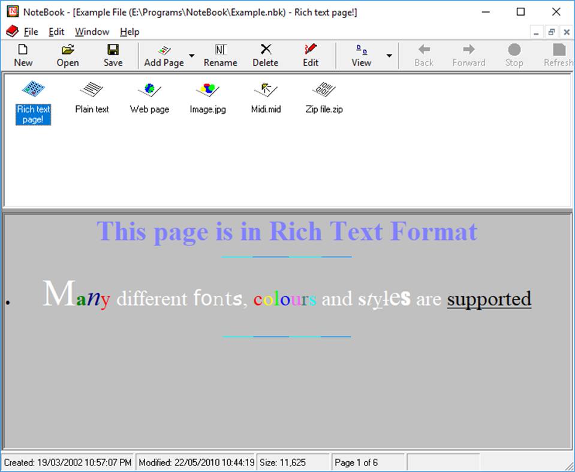Click the NoteBook title bar app icon
Image resolution: width=575 pixels, height=472 pixels.
click(x=13, y=12)
